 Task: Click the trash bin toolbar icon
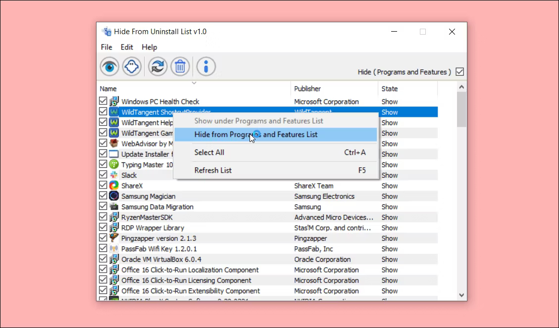[180, 66]
